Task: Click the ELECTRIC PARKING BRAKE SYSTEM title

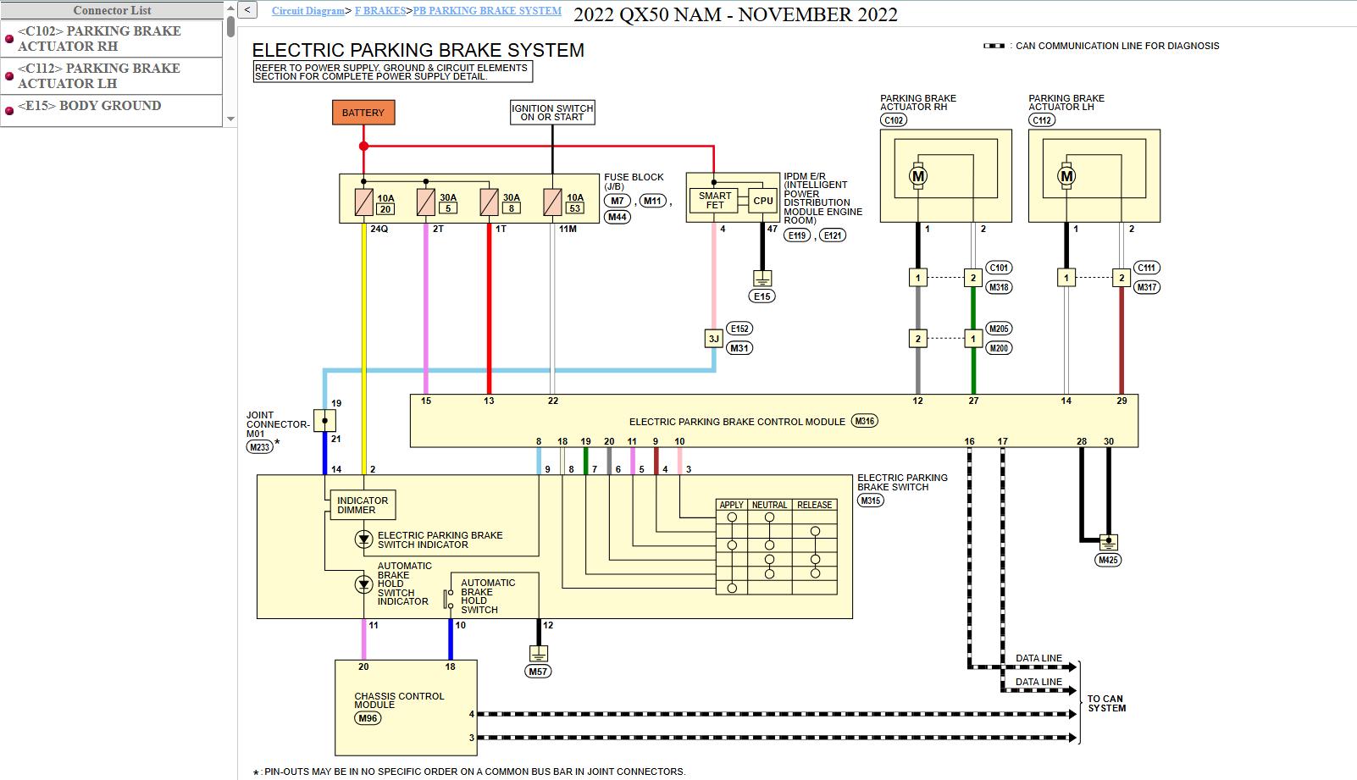Action: (x=418, y=51)
